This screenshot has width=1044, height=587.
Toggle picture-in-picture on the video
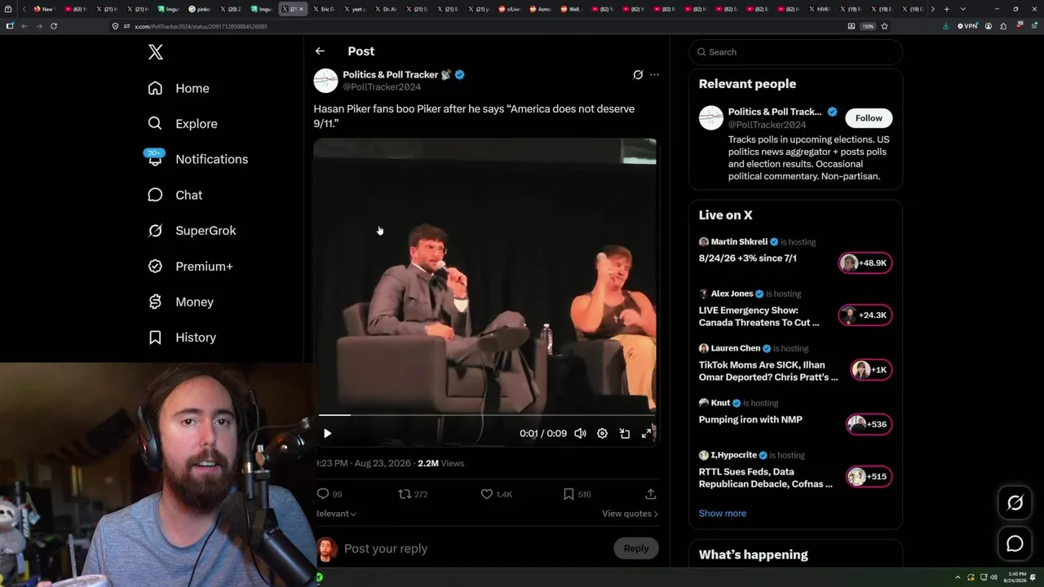pyautogui.click(x=624, y=434)
